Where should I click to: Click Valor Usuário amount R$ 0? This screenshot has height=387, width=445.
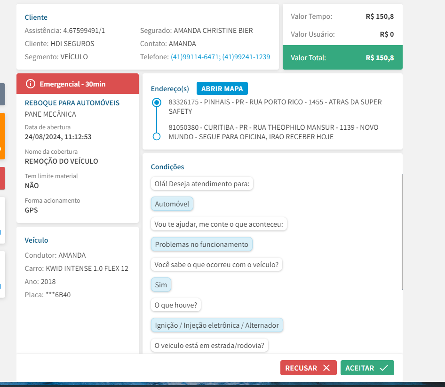click(x=387, y=34)
